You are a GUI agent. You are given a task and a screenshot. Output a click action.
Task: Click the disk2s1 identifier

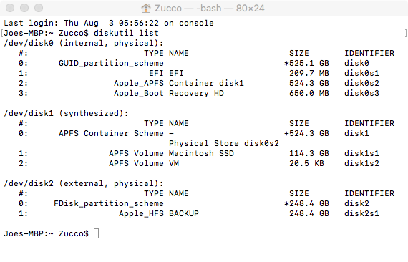pos(361,213)
